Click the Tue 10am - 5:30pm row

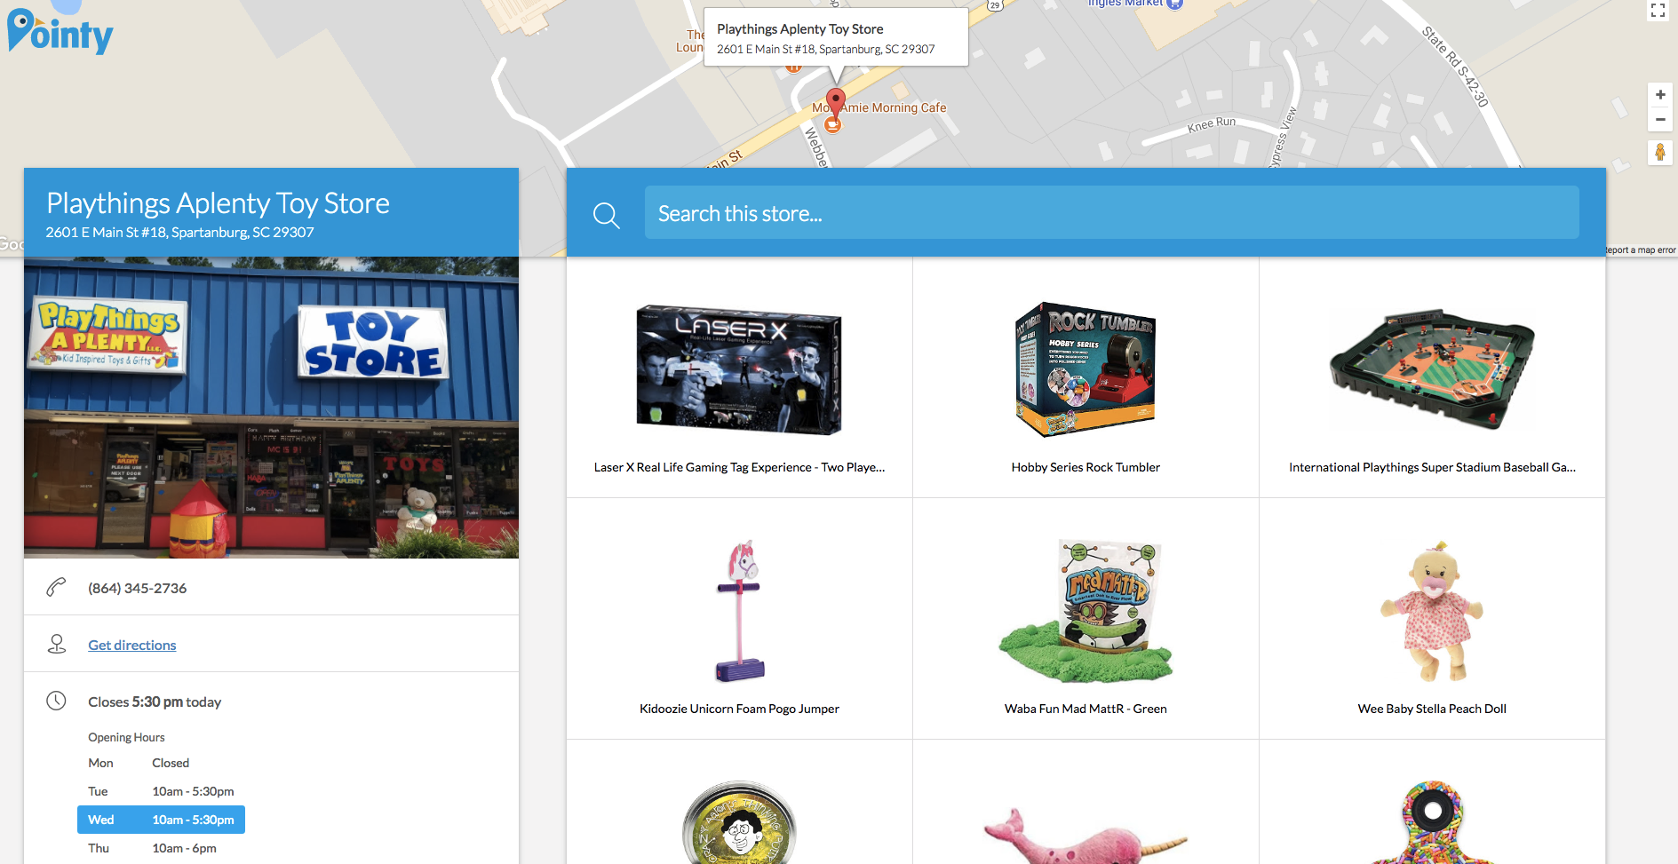(x=161, y=791)
